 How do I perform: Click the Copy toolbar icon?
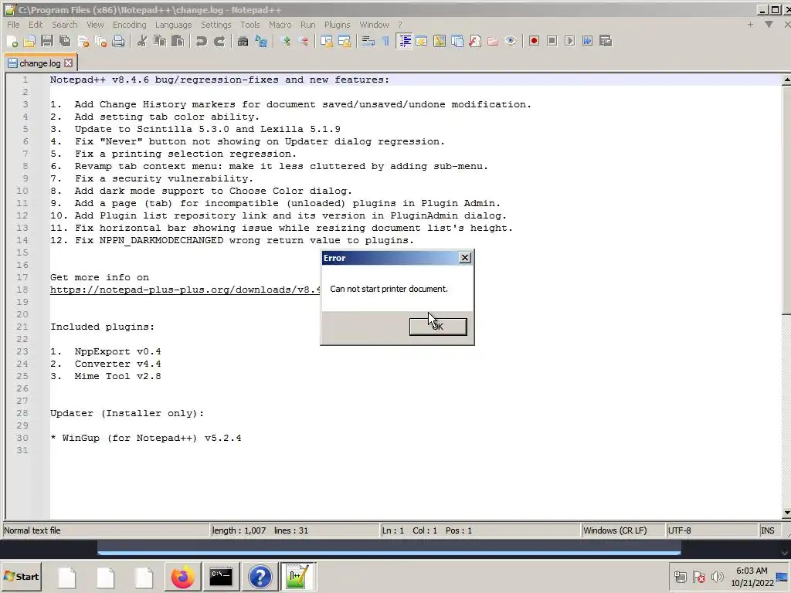click(x=160, y=42)
